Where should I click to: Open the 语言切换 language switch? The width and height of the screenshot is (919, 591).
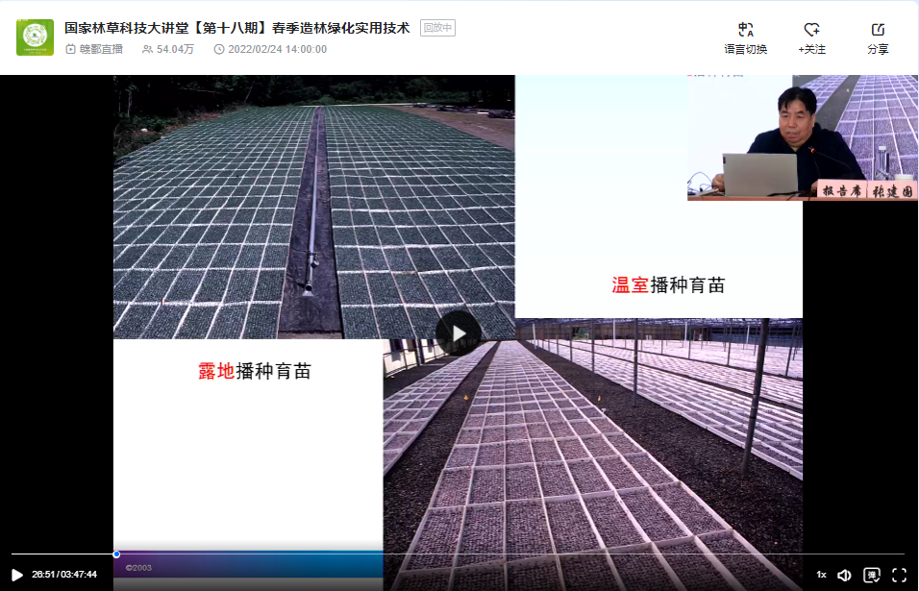pos(745,38)
